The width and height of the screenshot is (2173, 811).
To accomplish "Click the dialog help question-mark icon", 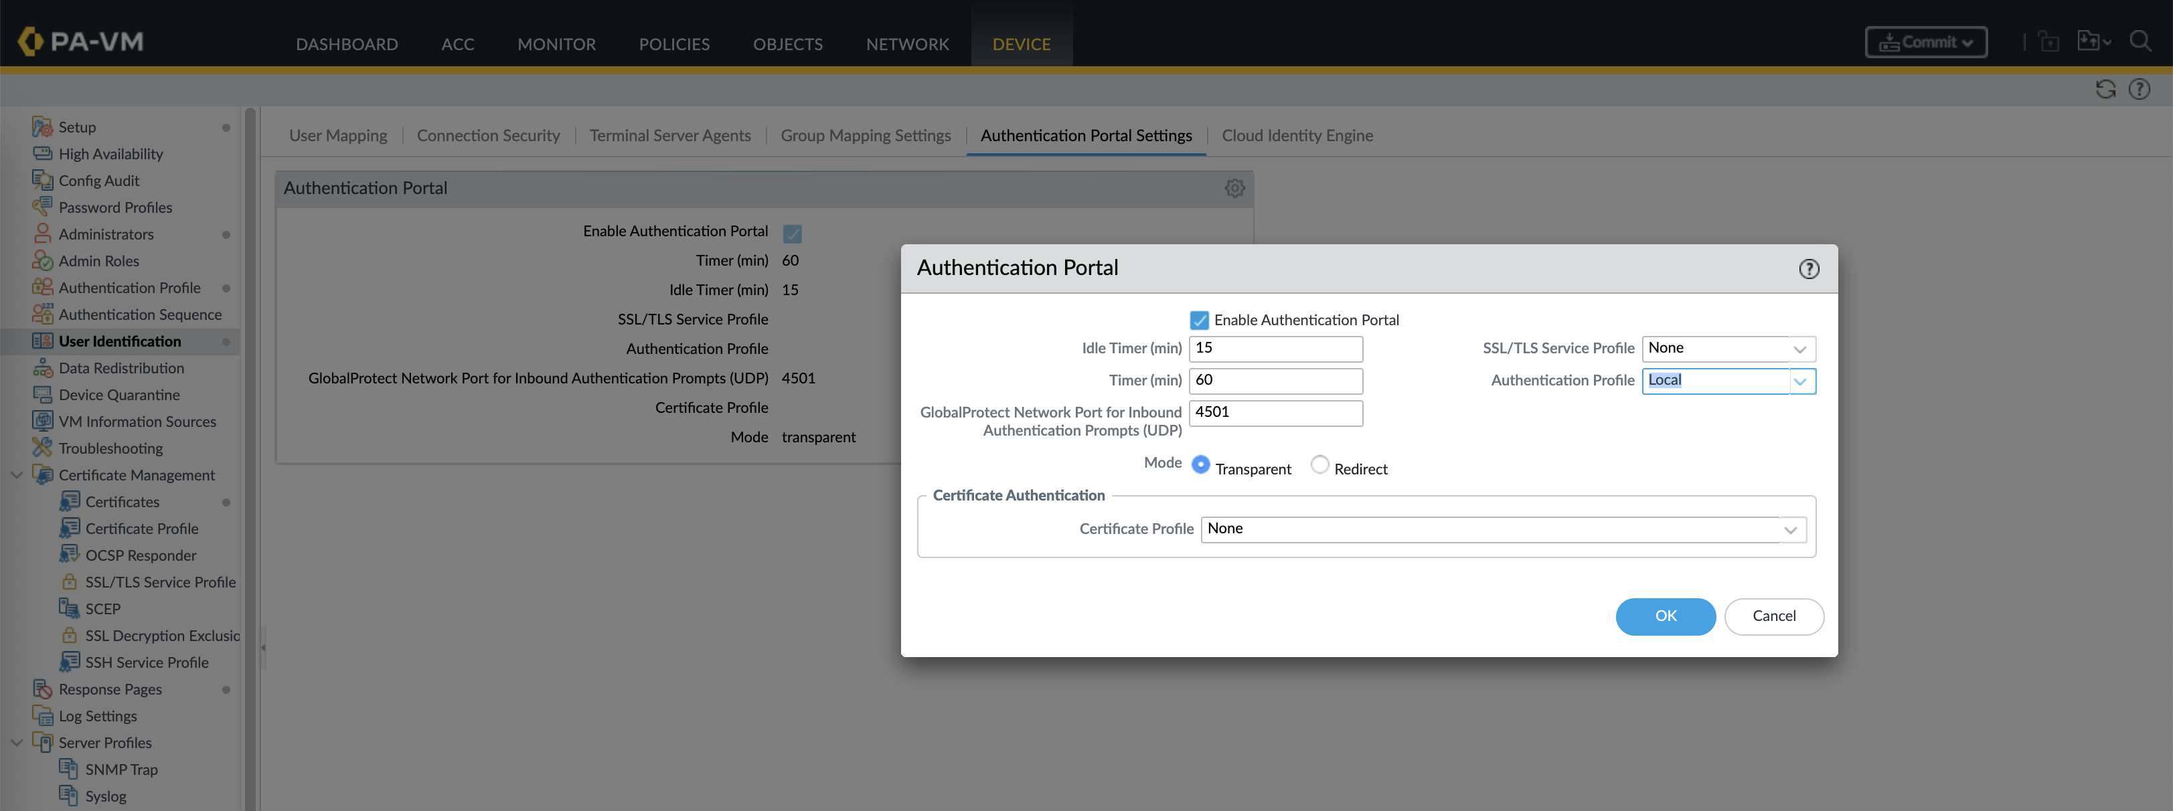I will click(x=1809, y=269).
